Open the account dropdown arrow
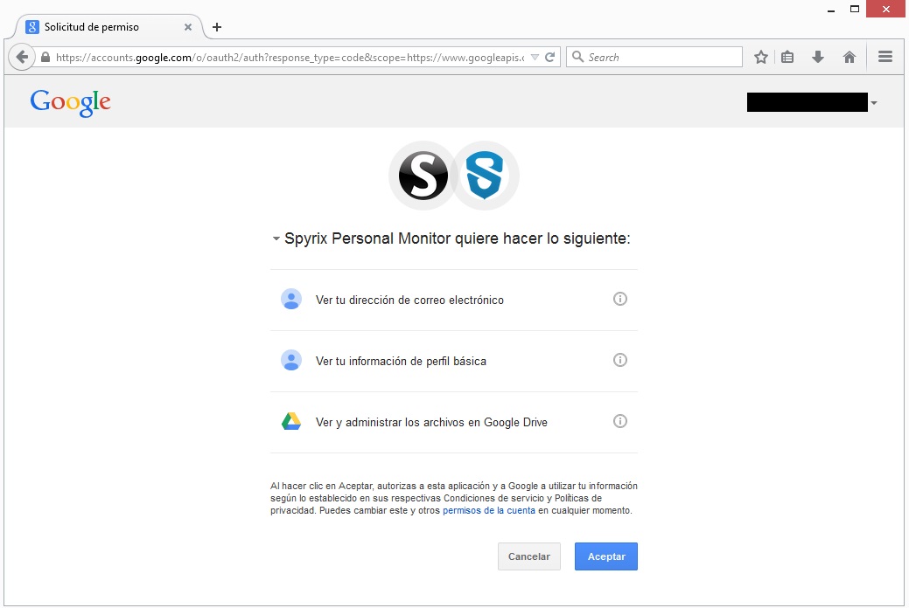The image size is (909, 608). pos(874,103)
